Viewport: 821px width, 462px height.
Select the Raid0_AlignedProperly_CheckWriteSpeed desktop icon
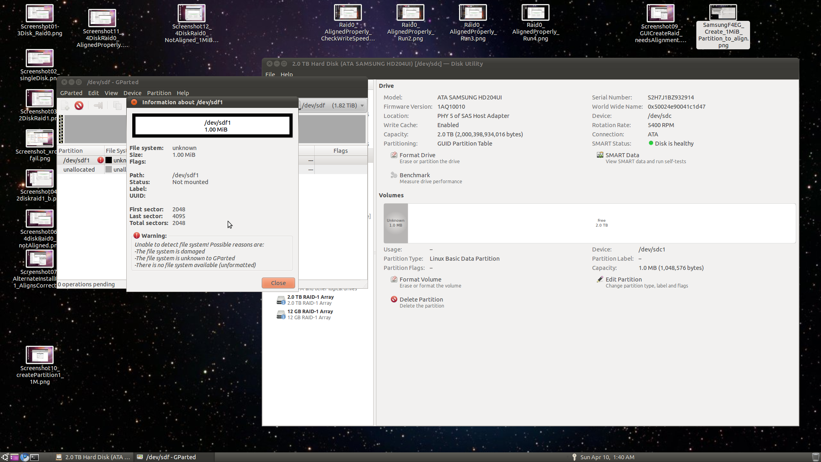pyautogui.click(x=348, y=22)
